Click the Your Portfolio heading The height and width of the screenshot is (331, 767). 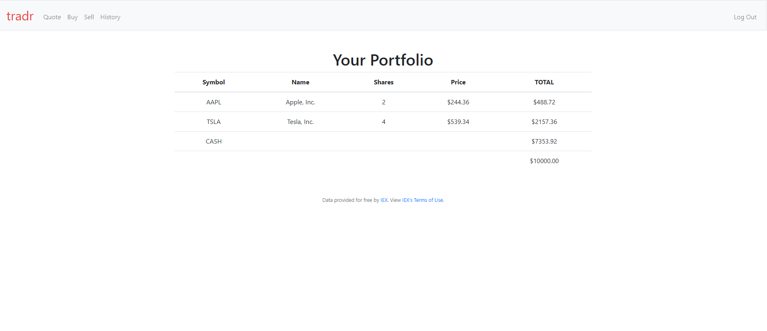coord(383,60)
